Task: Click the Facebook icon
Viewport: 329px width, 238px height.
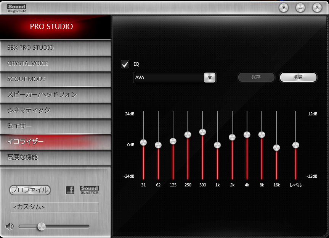Action: pos(70,190)
